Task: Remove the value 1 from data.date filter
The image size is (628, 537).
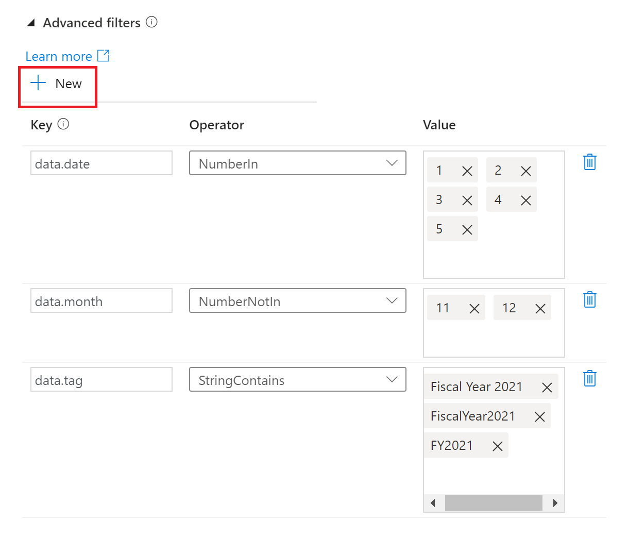Action: click(466, 170)
